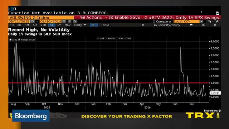Click the Local CCY currency field
This screenshot has width=229, height=129.
[186, 21]
